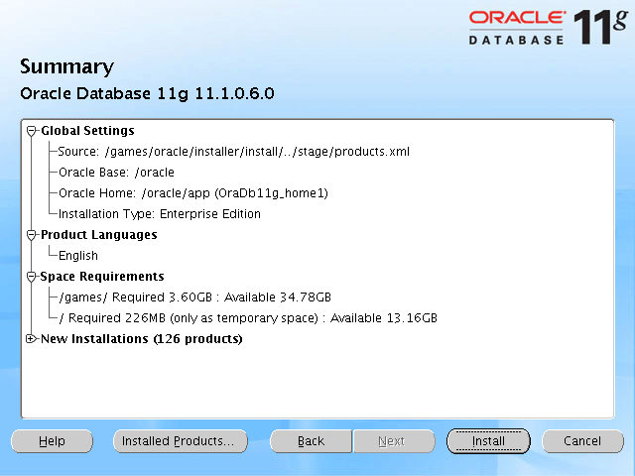Collapse the Space Requirements tree node
Screen dimensions: 635x476
(x=31, y=277)
